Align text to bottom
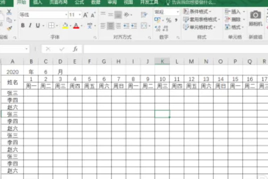Screen dimensions: 268x179 coord(118,15)
